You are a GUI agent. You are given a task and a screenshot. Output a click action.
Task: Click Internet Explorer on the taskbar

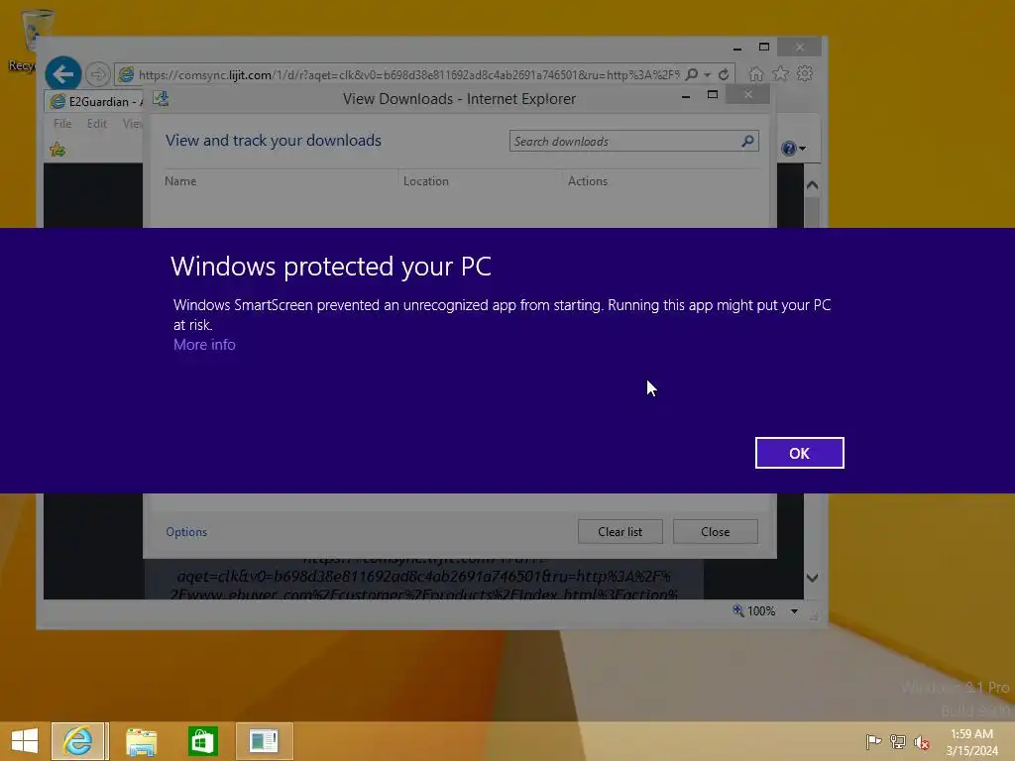point(78,741)
